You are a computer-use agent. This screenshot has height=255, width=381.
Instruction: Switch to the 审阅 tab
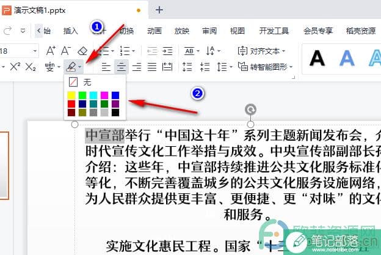click(x=209, y=31)
